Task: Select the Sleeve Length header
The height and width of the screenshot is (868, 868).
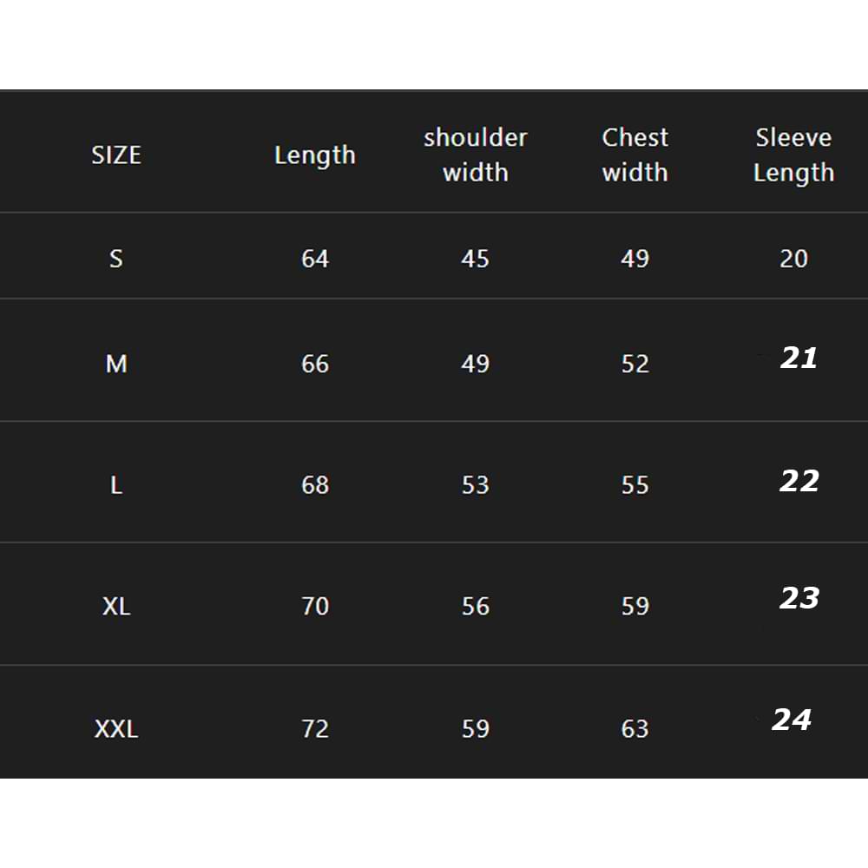Action: (793, 155)
